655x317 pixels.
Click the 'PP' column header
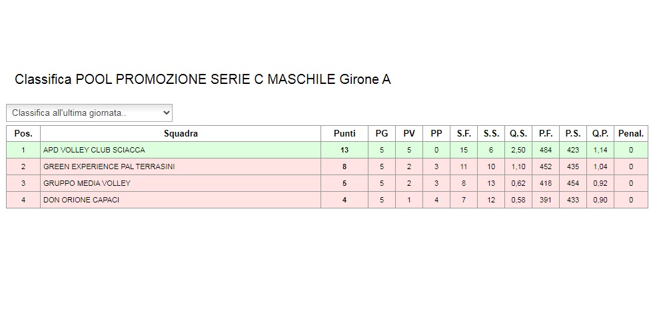436,134
